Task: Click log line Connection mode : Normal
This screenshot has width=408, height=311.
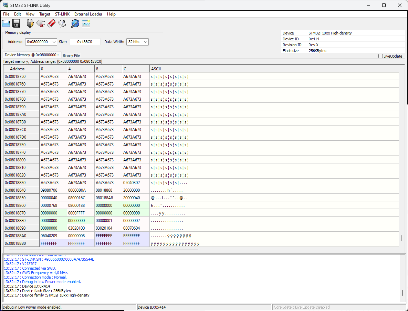Action: [35, 277]
